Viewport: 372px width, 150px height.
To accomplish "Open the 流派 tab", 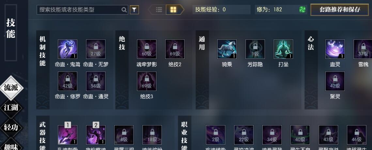I will coord(11,88).
